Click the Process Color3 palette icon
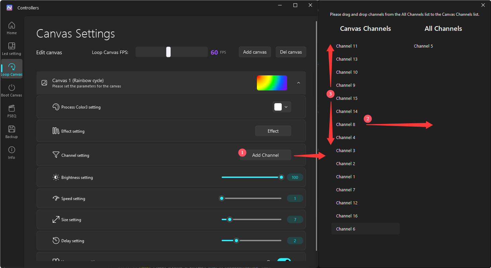The image size is (491, 268). 56,107
